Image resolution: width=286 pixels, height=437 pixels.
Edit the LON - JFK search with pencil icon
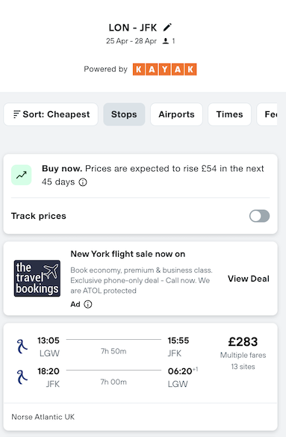tap(167, 28)
